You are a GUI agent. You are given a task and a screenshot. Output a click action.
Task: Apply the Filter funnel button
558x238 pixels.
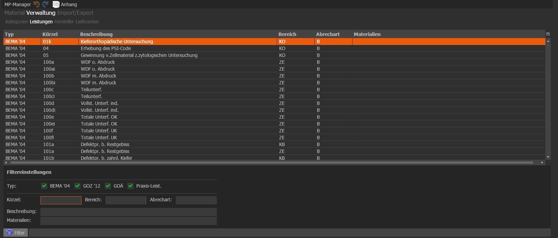[16, 233]
